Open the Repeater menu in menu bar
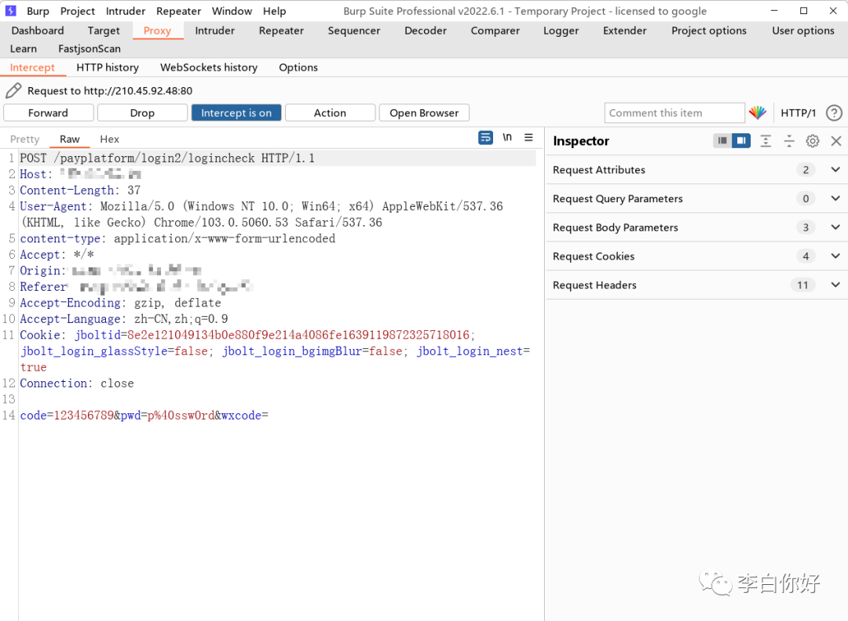Screen dimensions: 848x621 click(x=178, y=11)
